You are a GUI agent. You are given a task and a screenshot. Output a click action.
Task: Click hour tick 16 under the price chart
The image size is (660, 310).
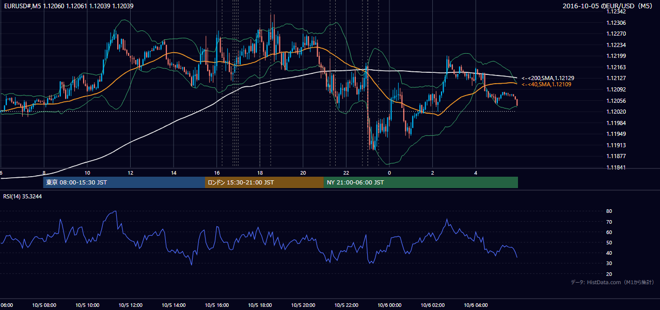pos(217,173)
